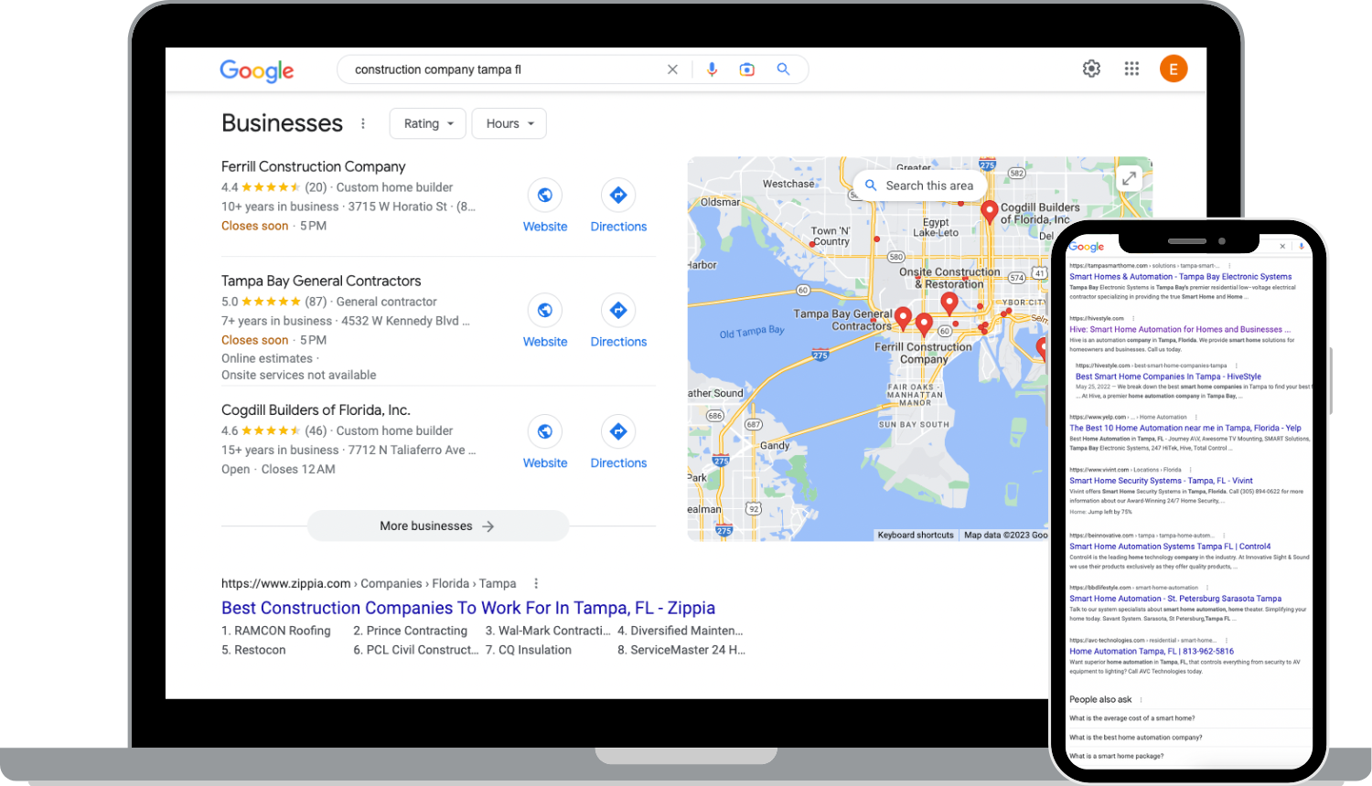This screenshot has width=1372, height=786.
Task: Open the Cogdill Builders of Florida listing title
Action: coord(316,410)
